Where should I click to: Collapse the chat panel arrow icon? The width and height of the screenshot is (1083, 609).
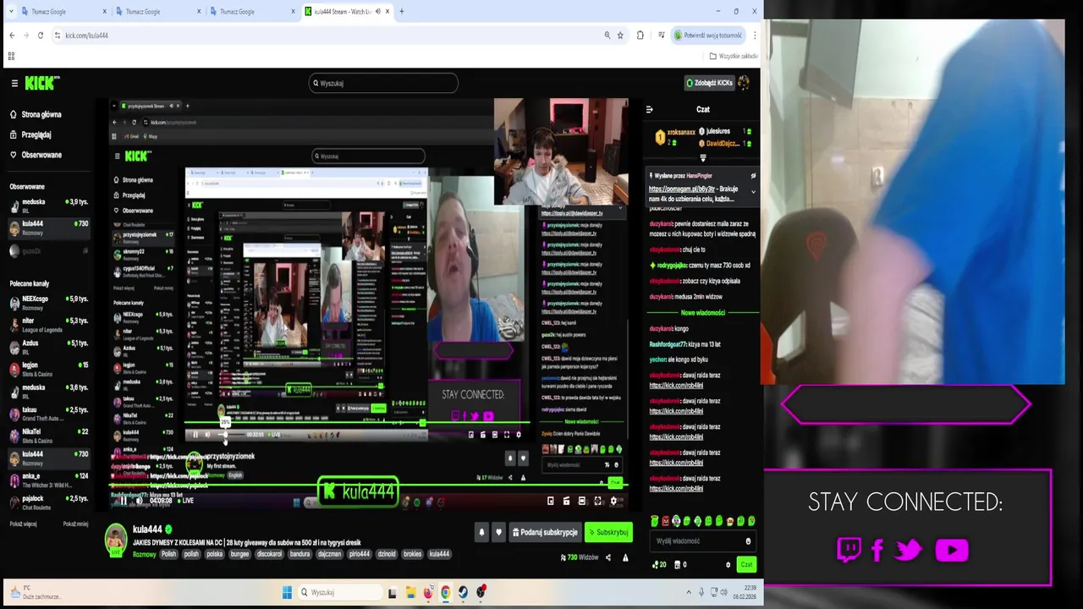pyautogui.click(x=649, y=109)
